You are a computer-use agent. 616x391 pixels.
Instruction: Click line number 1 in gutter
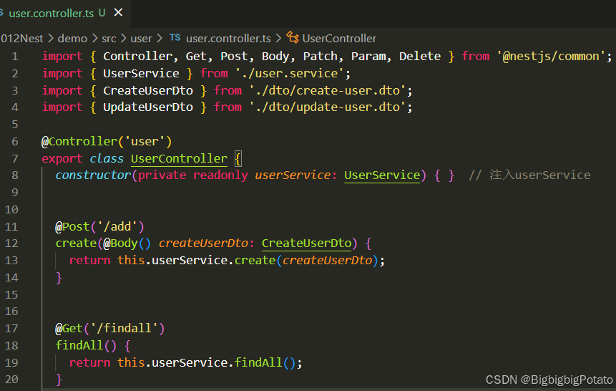(15, 57)
